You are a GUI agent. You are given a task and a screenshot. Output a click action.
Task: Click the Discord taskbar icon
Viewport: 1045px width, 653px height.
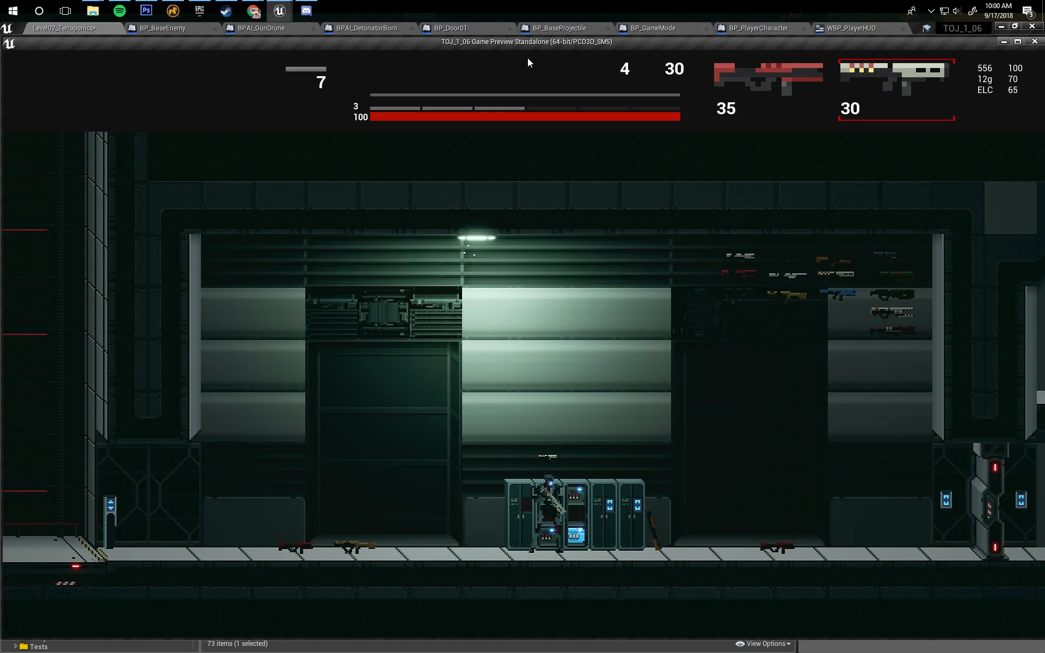[306, 10]
